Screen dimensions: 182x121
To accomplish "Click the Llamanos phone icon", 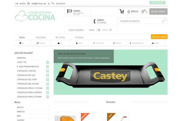I will point(94,21).
